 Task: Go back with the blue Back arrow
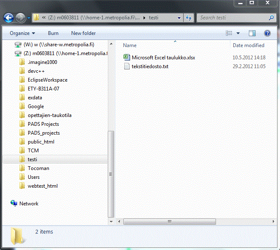point(8,18)
